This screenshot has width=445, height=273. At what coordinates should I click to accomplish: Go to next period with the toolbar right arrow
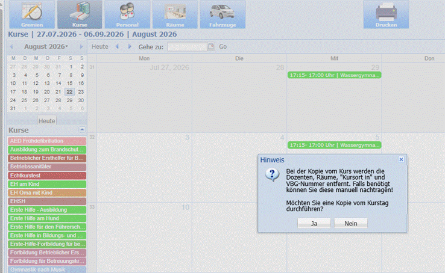[130, 46]
